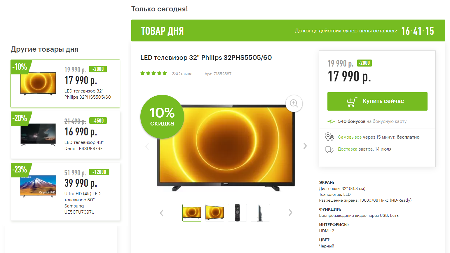This screenshot has height=253, width=450.
Task: Click the magnifier zoom icon on product image
Action: pos(294,103)
